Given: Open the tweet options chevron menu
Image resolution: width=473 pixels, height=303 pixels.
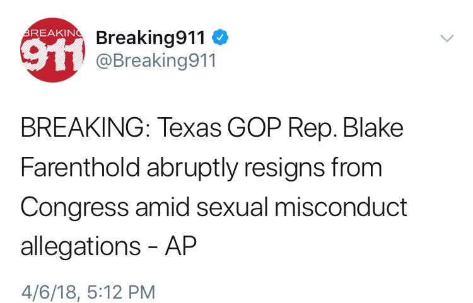Looking at the screenshot, I should pos(447,38).
